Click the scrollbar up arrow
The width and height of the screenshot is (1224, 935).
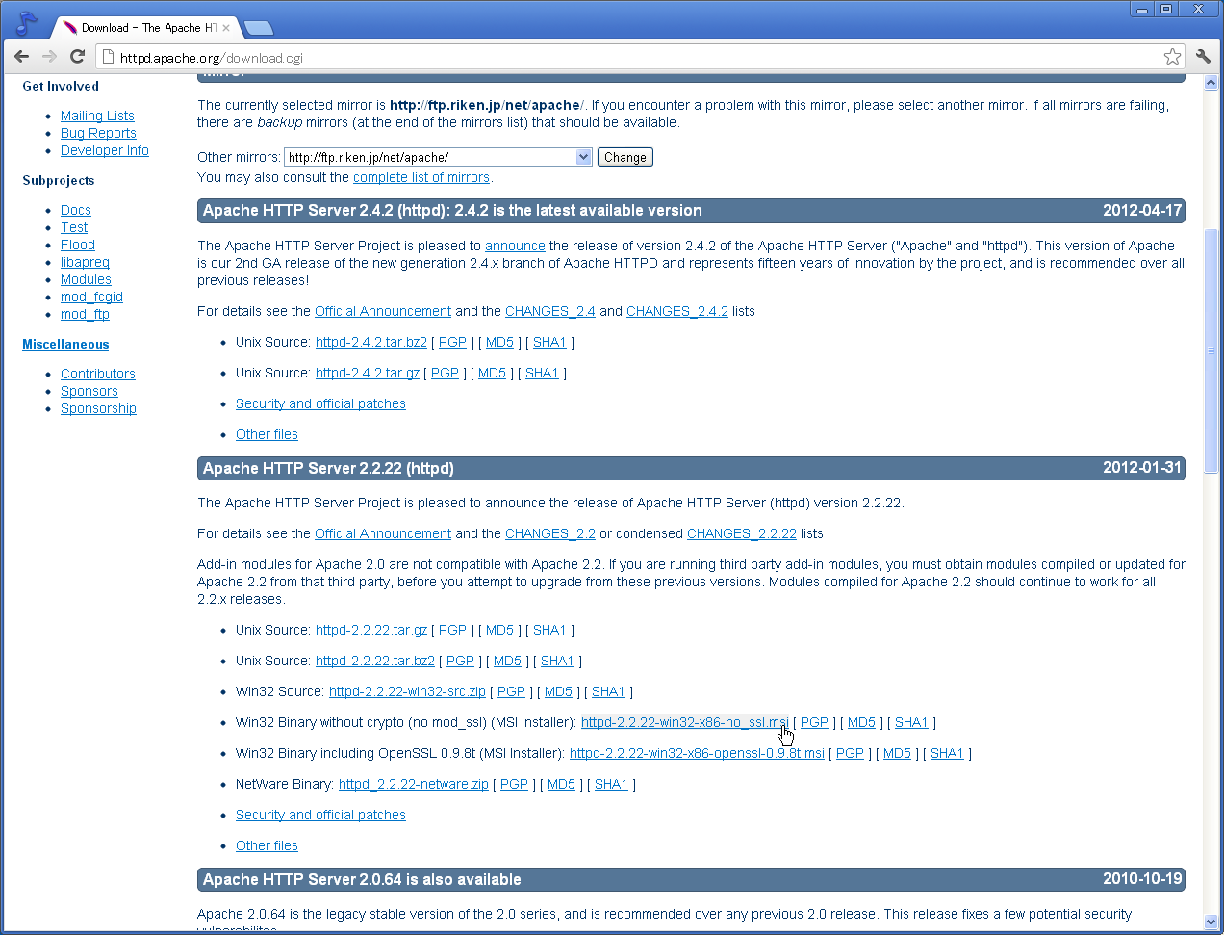1211,83
